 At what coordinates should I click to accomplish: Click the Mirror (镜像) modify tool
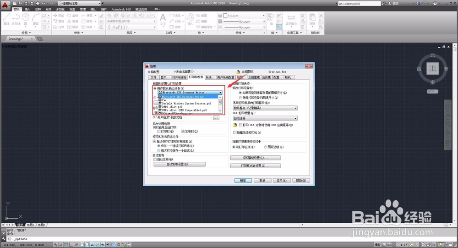(x=73, y=21)
